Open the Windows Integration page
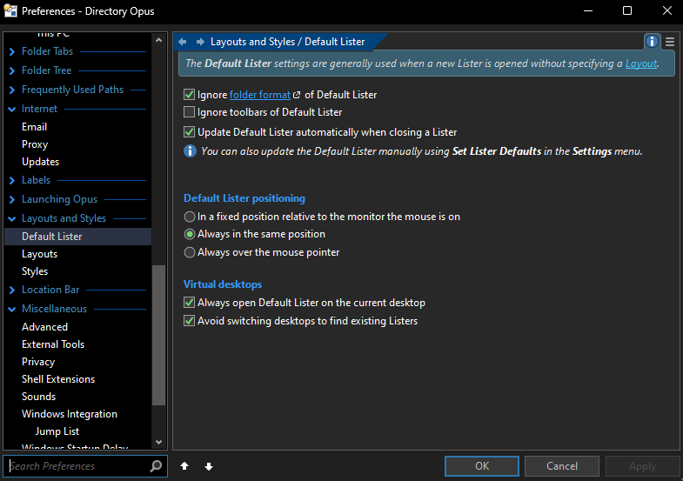 click(78, 414)
